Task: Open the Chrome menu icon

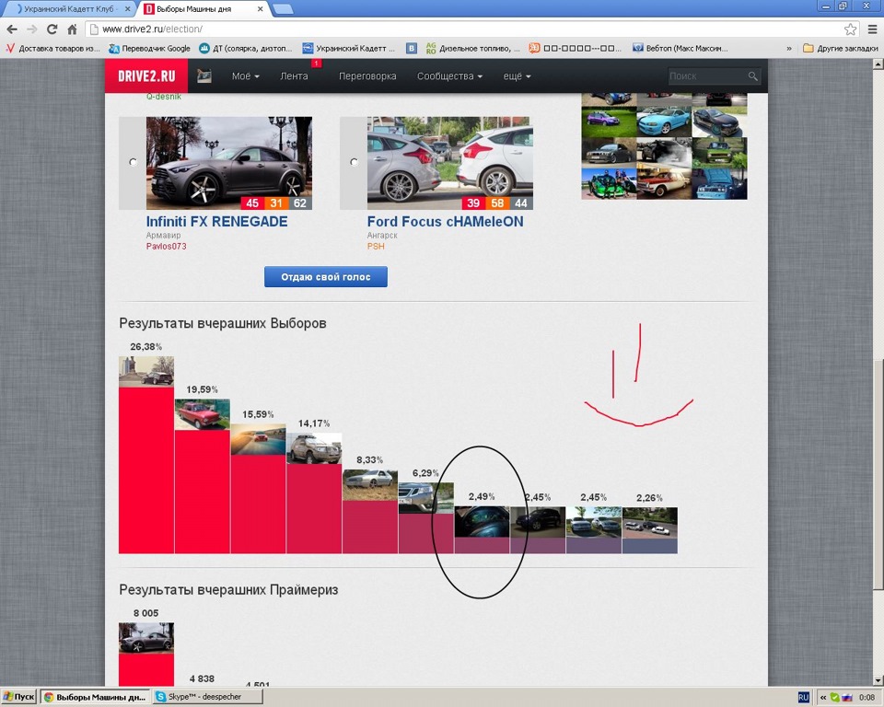Action: click(x=872, y=29)
